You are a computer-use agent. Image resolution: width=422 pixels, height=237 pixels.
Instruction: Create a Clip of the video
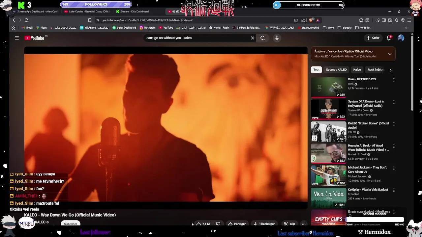coord(289,224)
